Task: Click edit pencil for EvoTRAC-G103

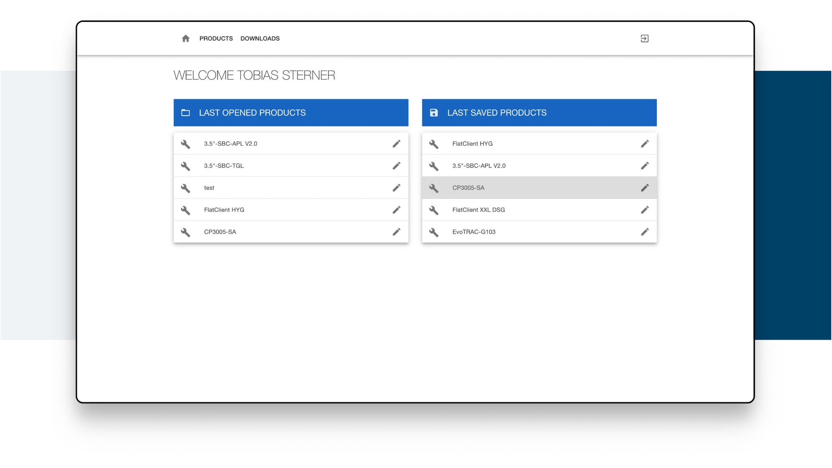Action: pos(645,232)
